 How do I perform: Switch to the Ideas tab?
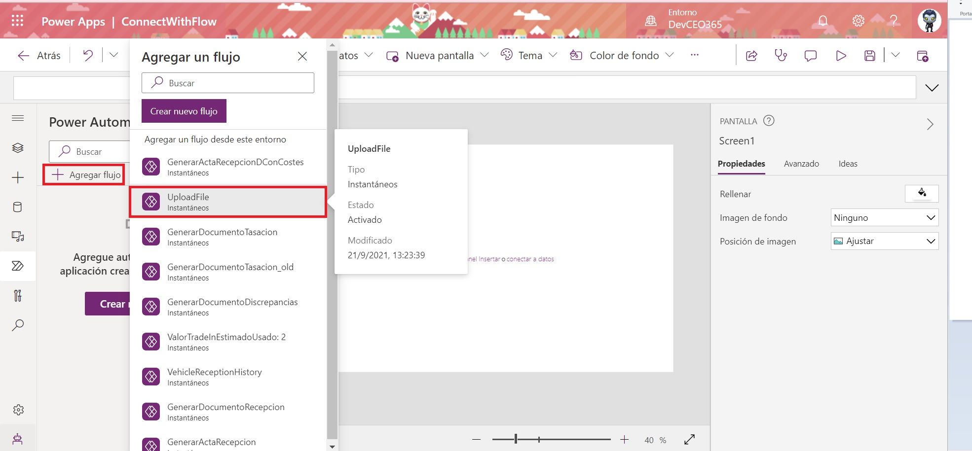click(848, 164)
